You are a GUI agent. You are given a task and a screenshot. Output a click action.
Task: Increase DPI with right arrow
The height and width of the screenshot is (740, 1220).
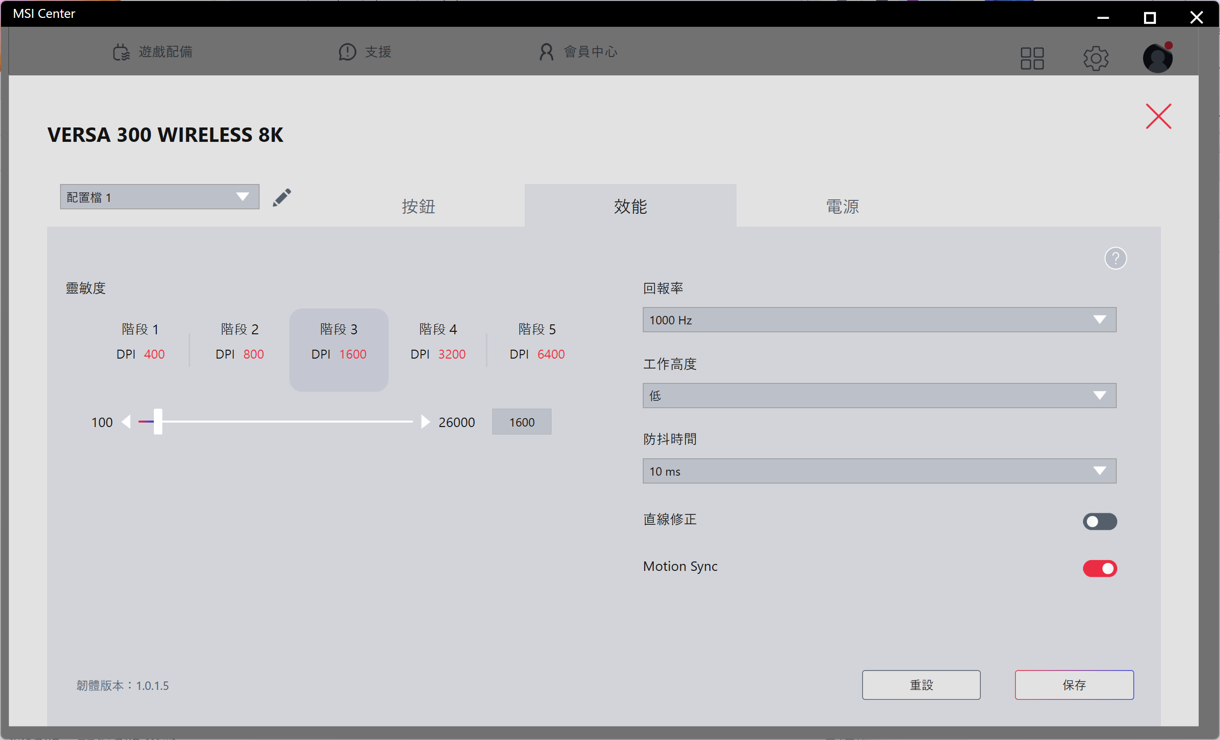[x=425, y=422]
